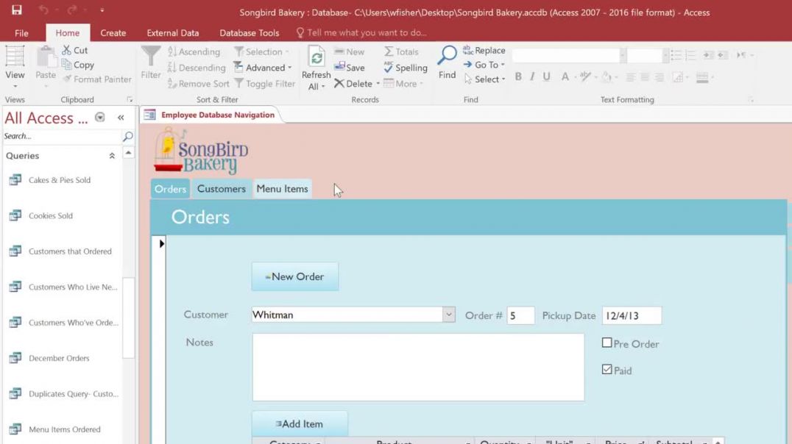Apply Underline text formatting
Image resolution: width=792 pixels, height=444 pixels.
click(x=546, y=76)
